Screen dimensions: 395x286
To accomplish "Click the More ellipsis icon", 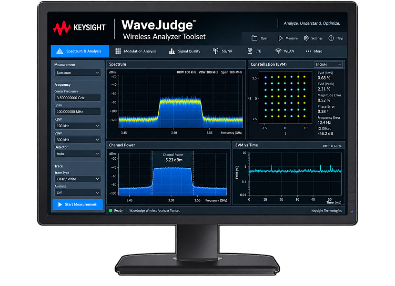I will (308, 51).
